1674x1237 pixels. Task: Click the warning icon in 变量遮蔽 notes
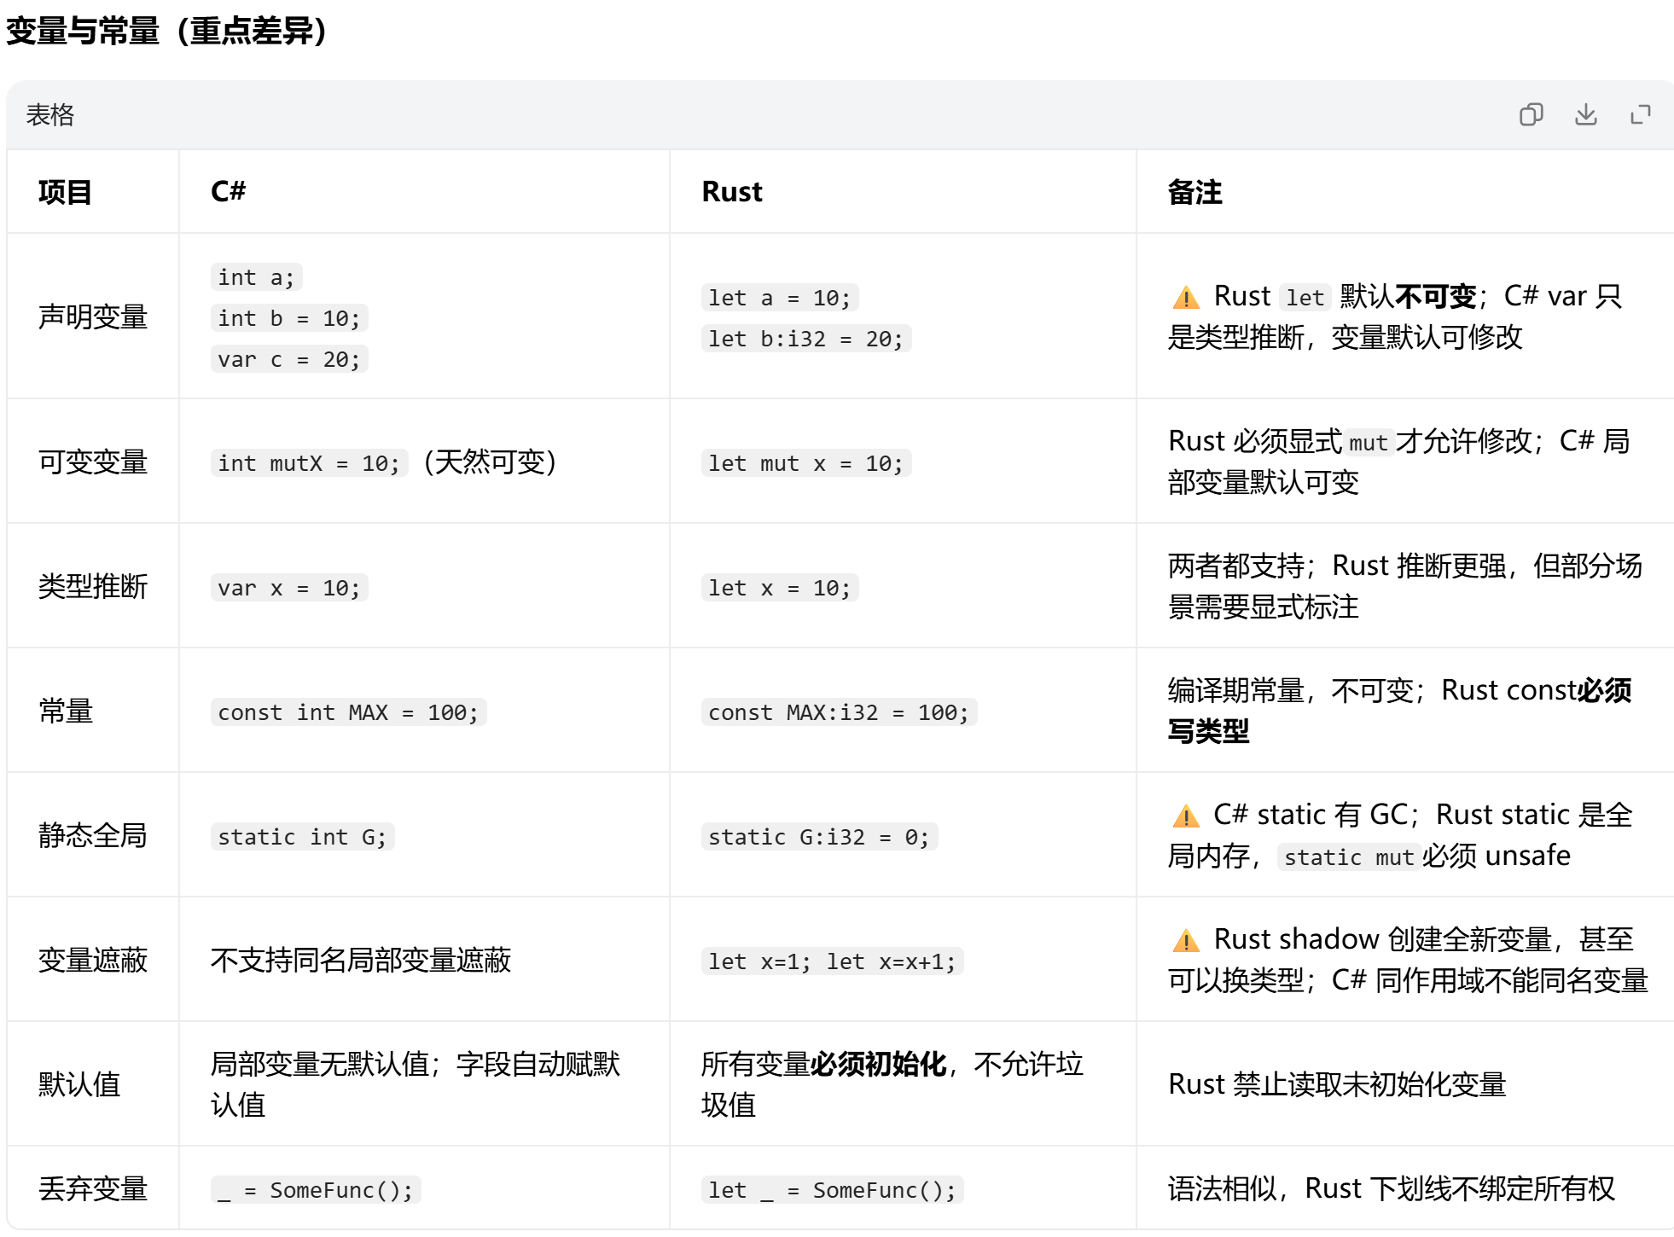pos(1186,940)
